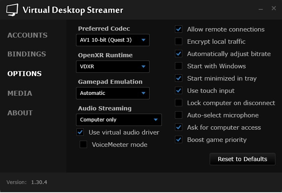Uncheck Start minimized in tray

coord(179,78)
